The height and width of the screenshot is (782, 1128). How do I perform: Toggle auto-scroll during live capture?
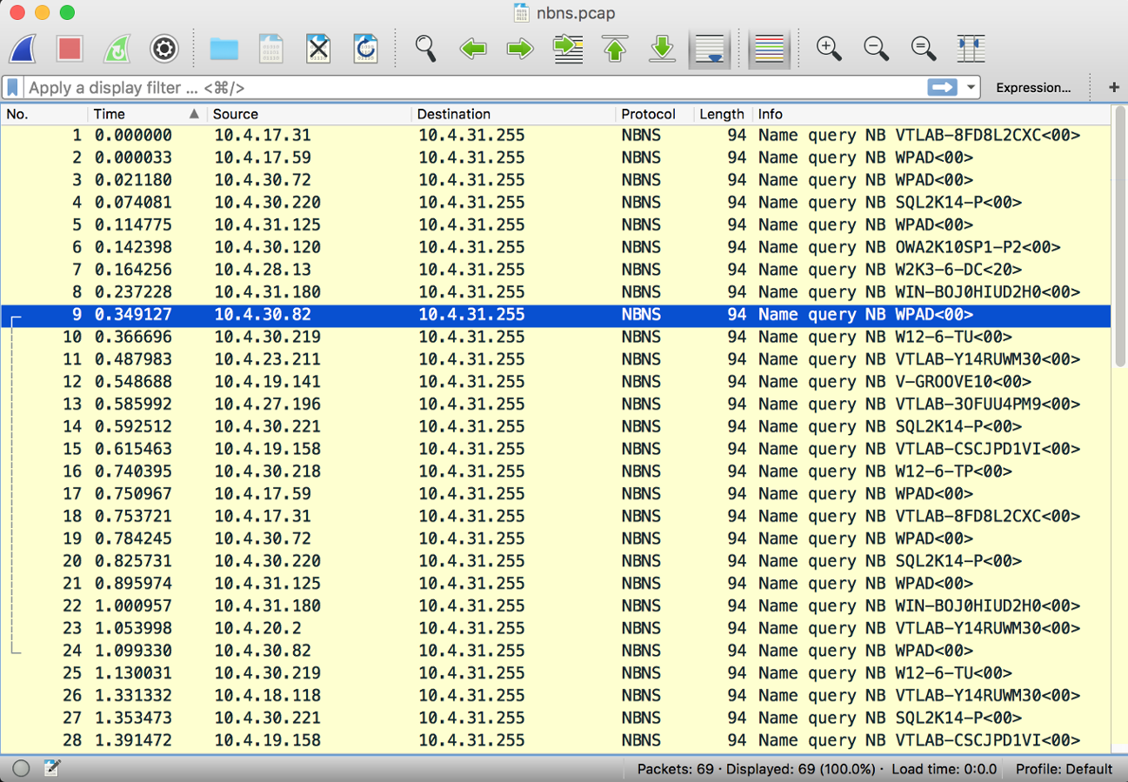tap(710, 49)
